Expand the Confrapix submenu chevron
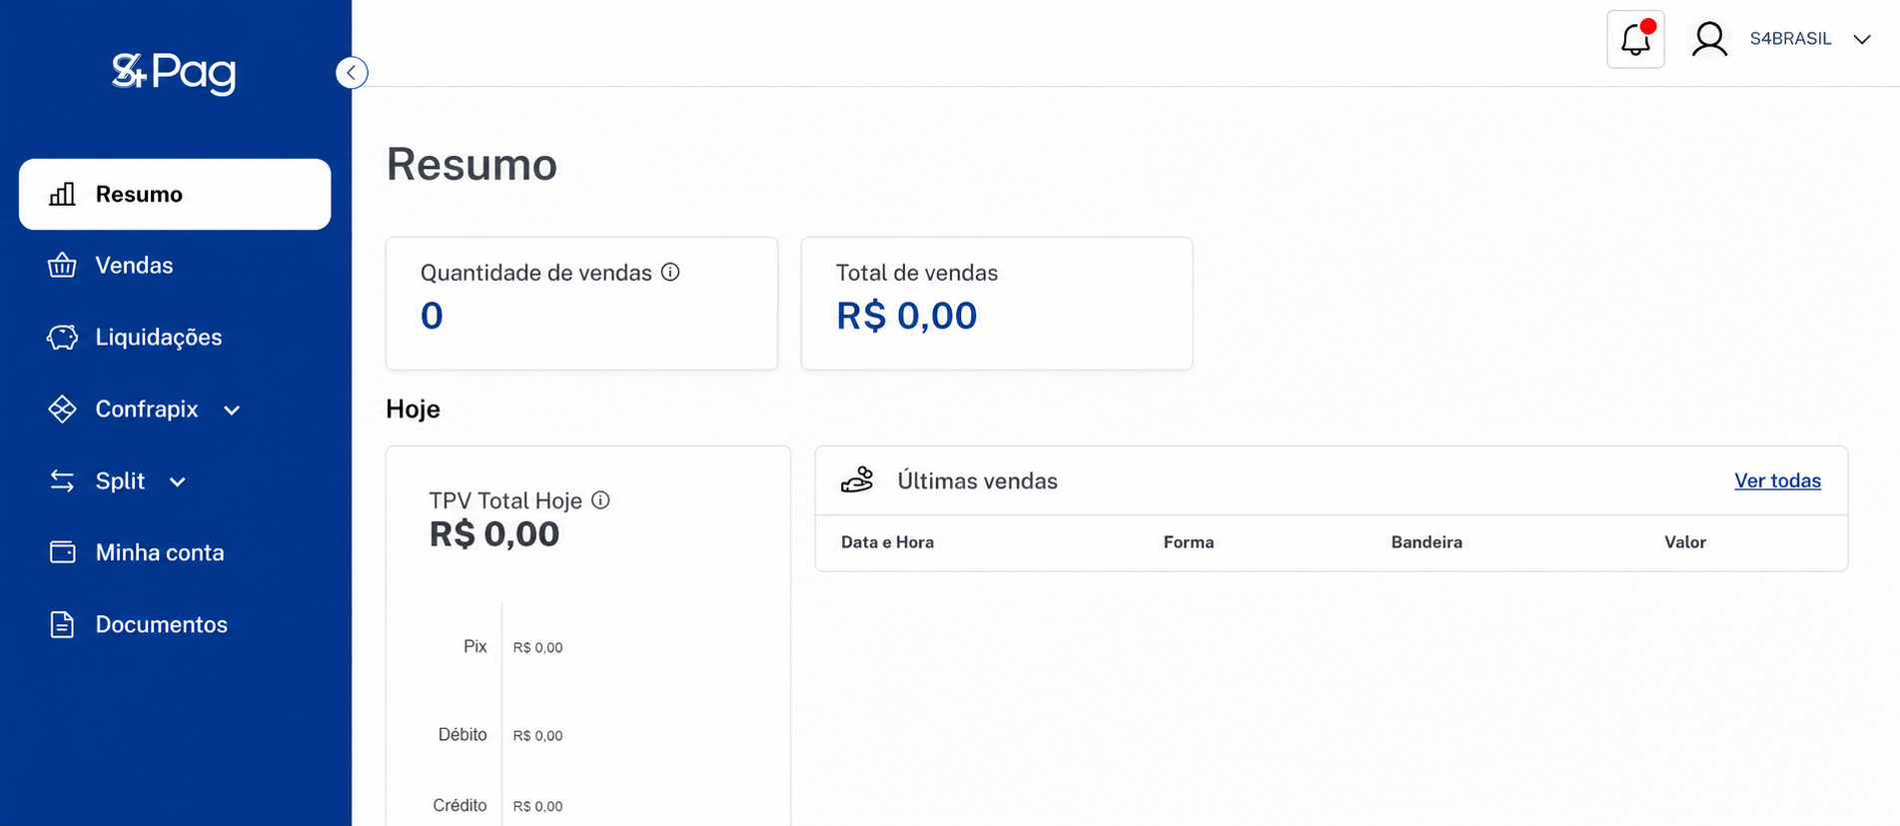This screenshot has width=1900, height=826. tap(232, 411)
